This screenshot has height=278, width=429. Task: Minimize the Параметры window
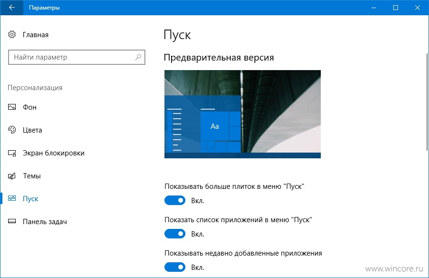[374, 8]
